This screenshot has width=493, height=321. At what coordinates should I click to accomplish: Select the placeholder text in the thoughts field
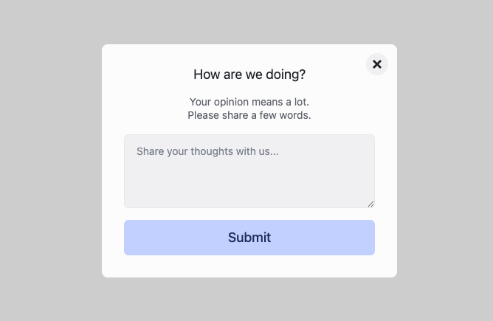[x=207, y=151]
